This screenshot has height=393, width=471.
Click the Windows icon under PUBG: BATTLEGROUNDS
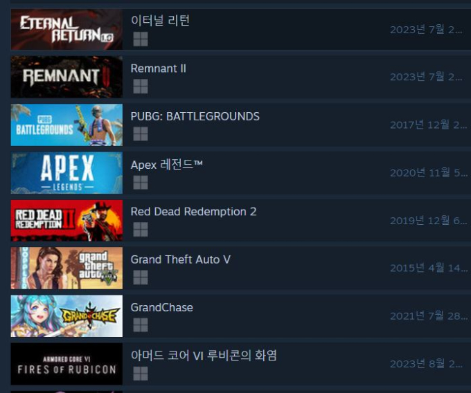point(141,134)
